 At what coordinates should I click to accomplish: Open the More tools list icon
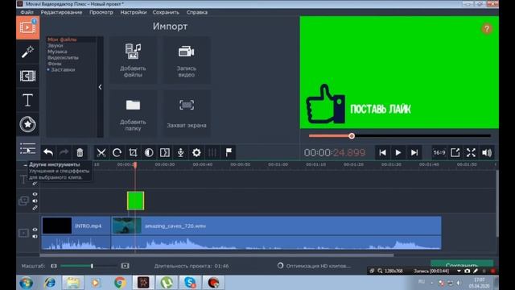coord(27,148)
